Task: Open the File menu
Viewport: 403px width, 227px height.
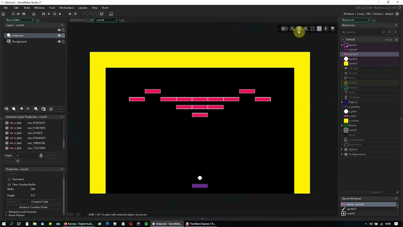Action: click(6, 8)
